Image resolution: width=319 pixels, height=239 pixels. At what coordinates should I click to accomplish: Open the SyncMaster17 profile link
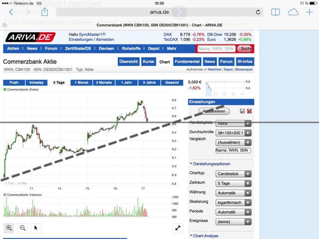tap(92, 34)
